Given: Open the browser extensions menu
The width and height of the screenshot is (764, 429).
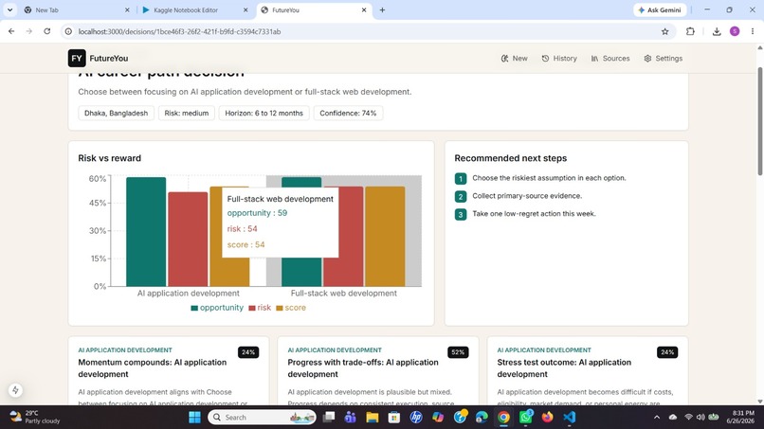Looking at the screenshot, I should (x=690, y=31).
